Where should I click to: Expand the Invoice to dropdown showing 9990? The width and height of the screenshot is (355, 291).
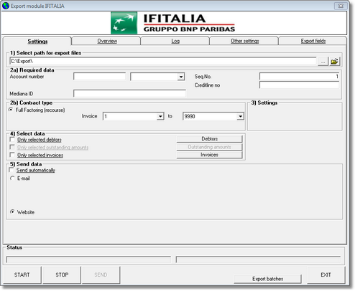tap(240, 116)
